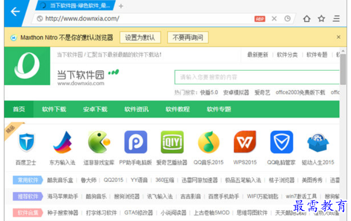
Task: Open 软件资讯 navigation item
Action: pos(136,109)
